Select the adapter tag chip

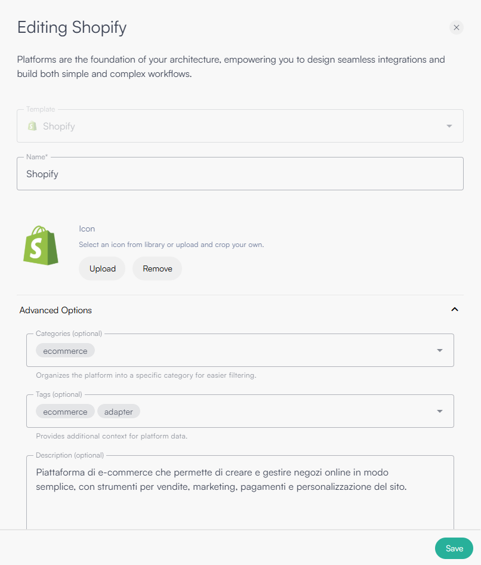point(119,411)
